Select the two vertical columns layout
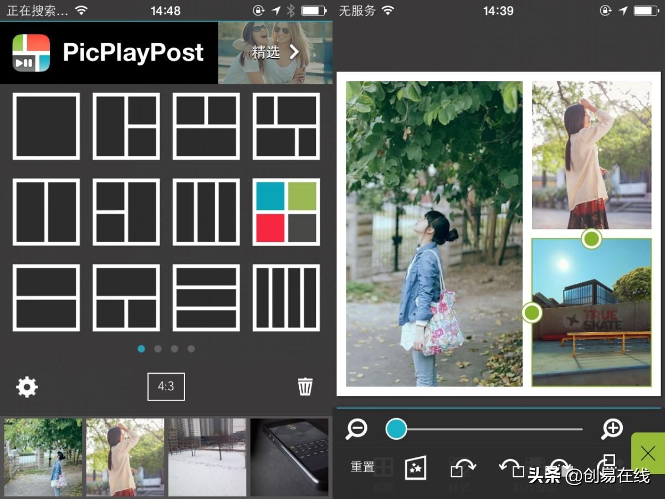 (46, 212)
